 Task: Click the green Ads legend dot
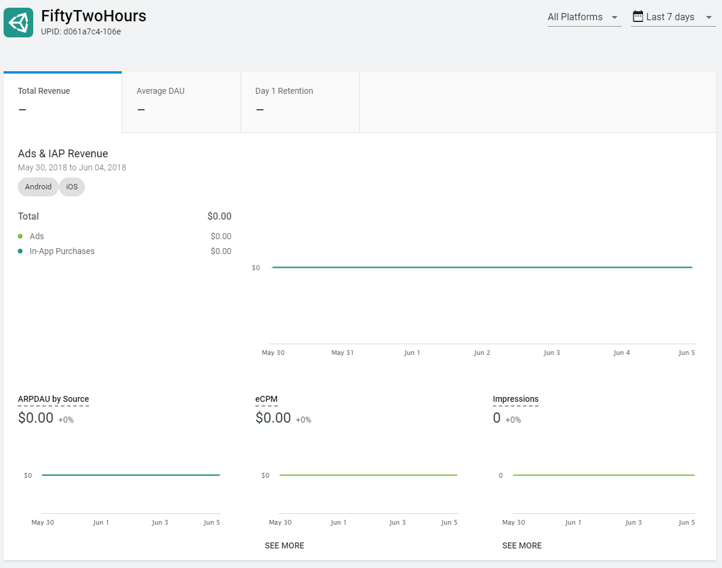click(x=20, y=236)
